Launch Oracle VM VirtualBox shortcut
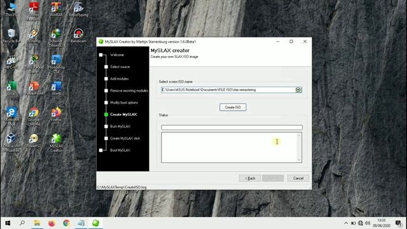Screen dimensions: 407x229 coord(11,142)
